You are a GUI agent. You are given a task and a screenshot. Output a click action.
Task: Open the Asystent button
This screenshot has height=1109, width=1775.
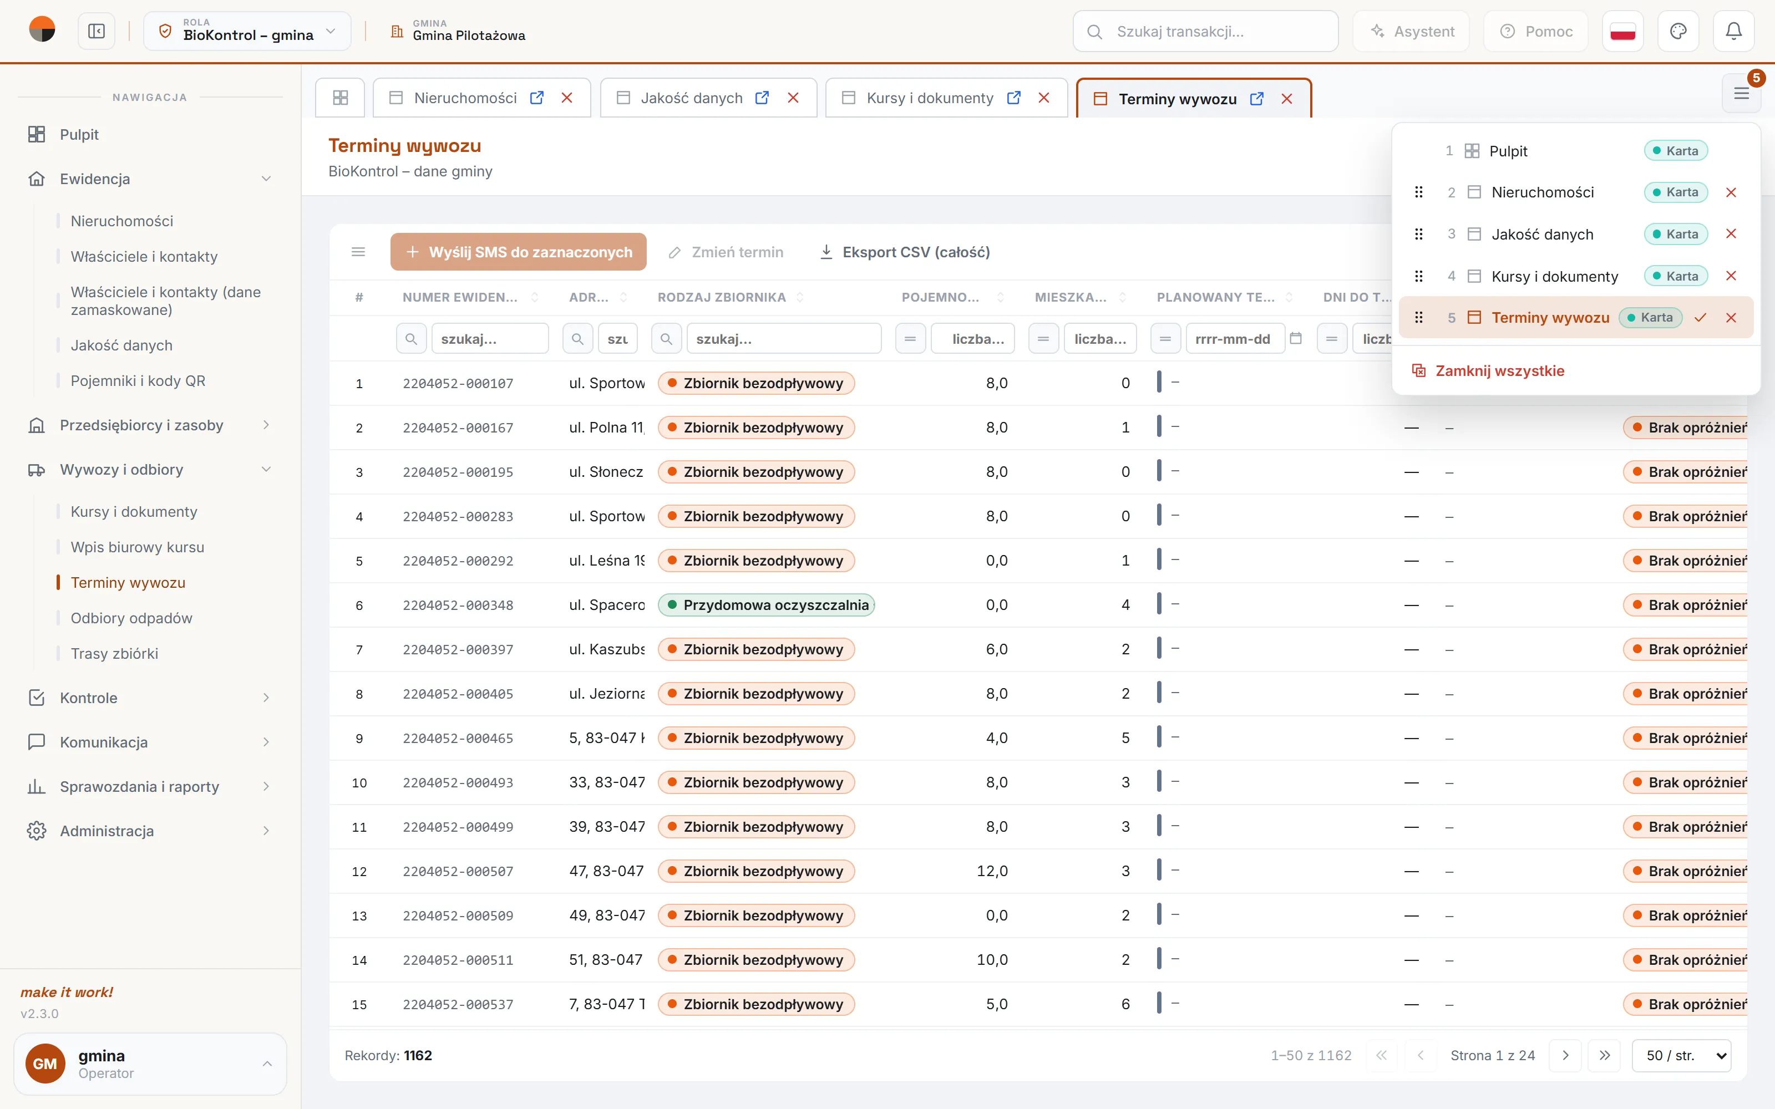click(x=1411, y=32)
